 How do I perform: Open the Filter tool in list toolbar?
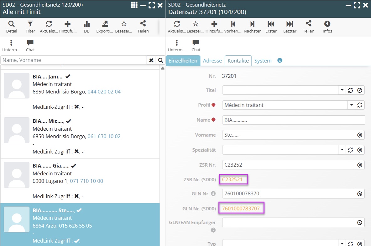point(30,27)
